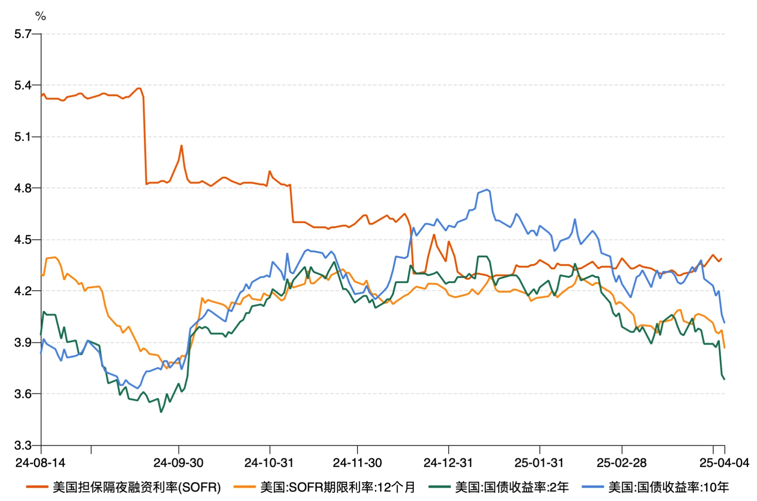This screenshot has width=757, height=501.
Task: Toggle the 美国担保隔夜融资利率(SOFR) legend entry
Action: click(137, 487)
